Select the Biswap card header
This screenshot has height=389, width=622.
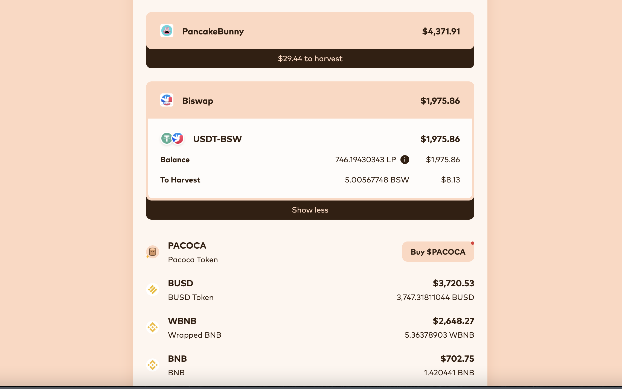tap(310, 100)
